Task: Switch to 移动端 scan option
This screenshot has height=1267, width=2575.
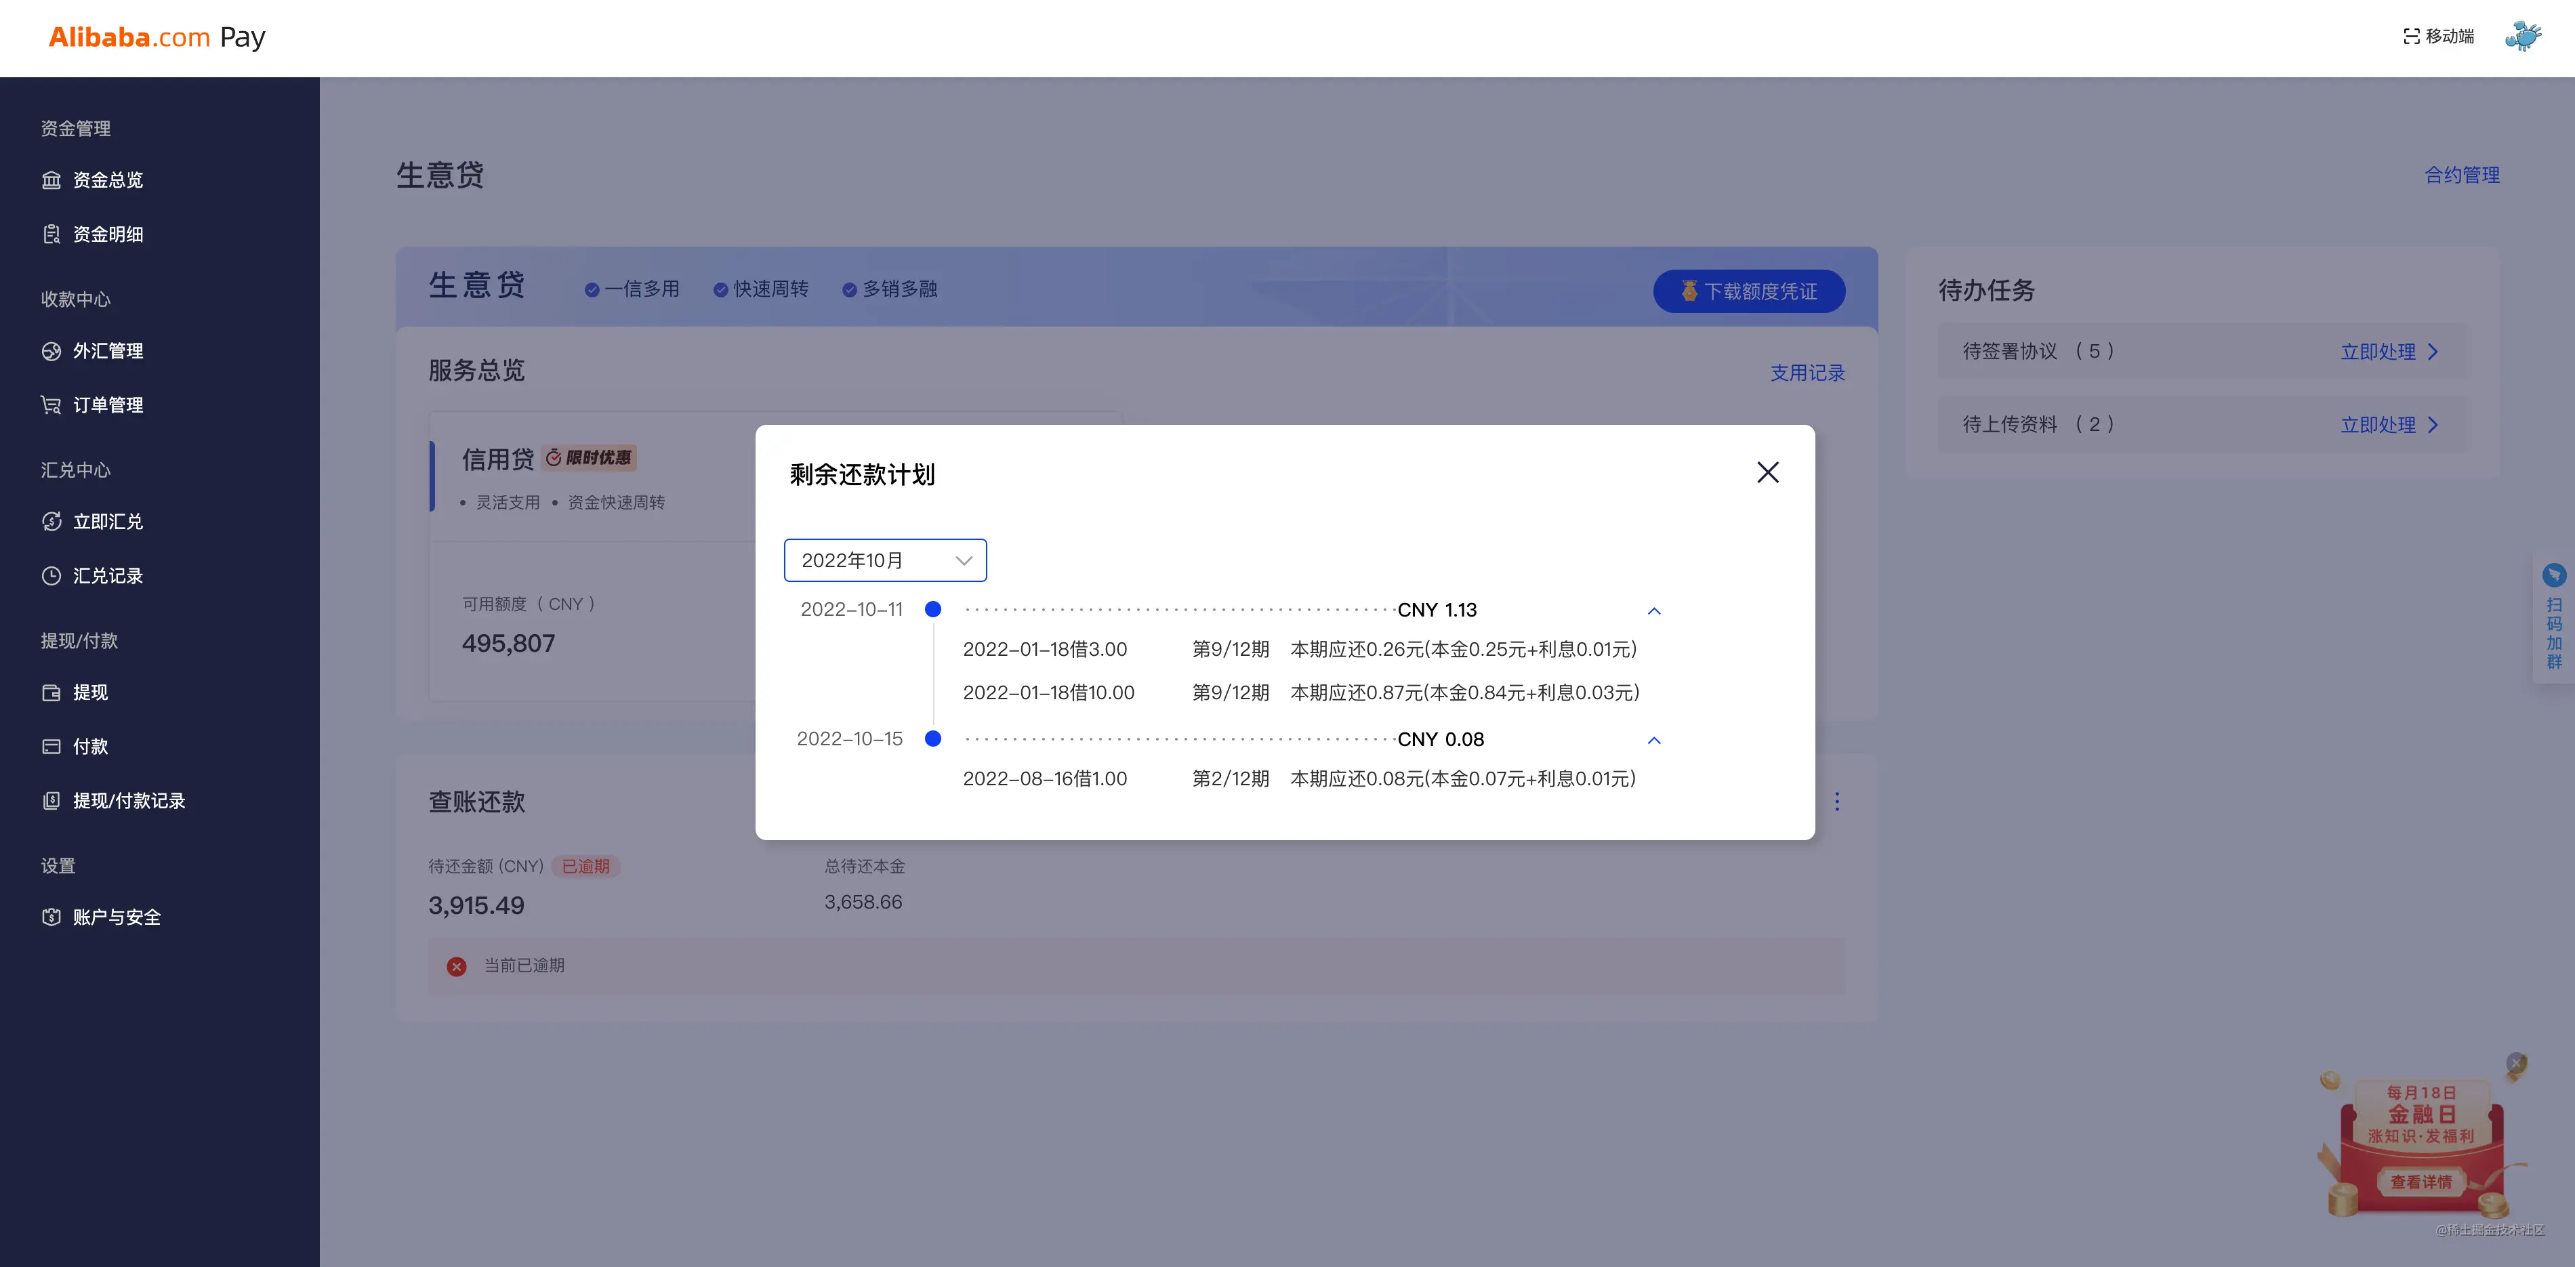Action: point(2439,36)
